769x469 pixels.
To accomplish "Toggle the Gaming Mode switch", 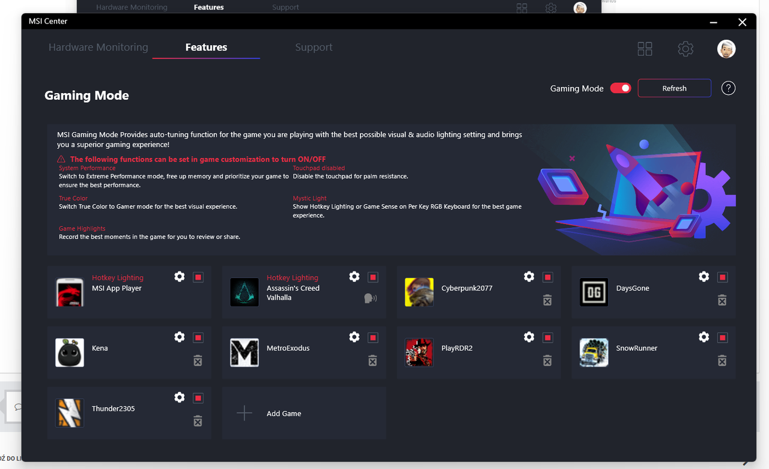I will click(621, 88).
